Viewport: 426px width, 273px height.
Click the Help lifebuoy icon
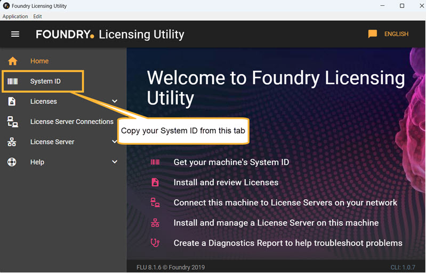click(12, 162)
